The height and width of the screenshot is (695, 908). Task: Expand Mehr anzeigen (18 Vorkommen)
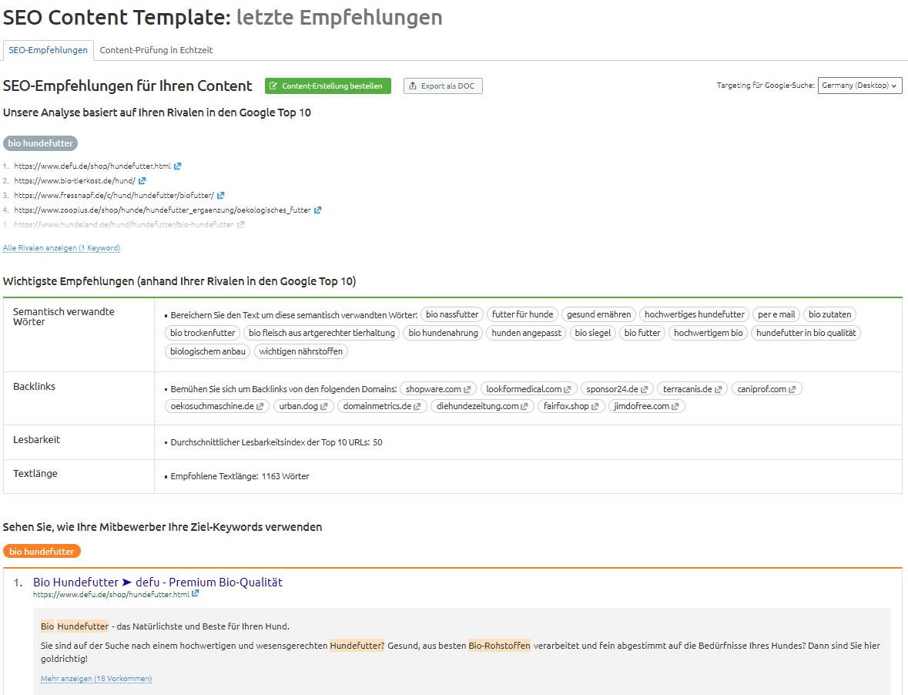[95, 678]
